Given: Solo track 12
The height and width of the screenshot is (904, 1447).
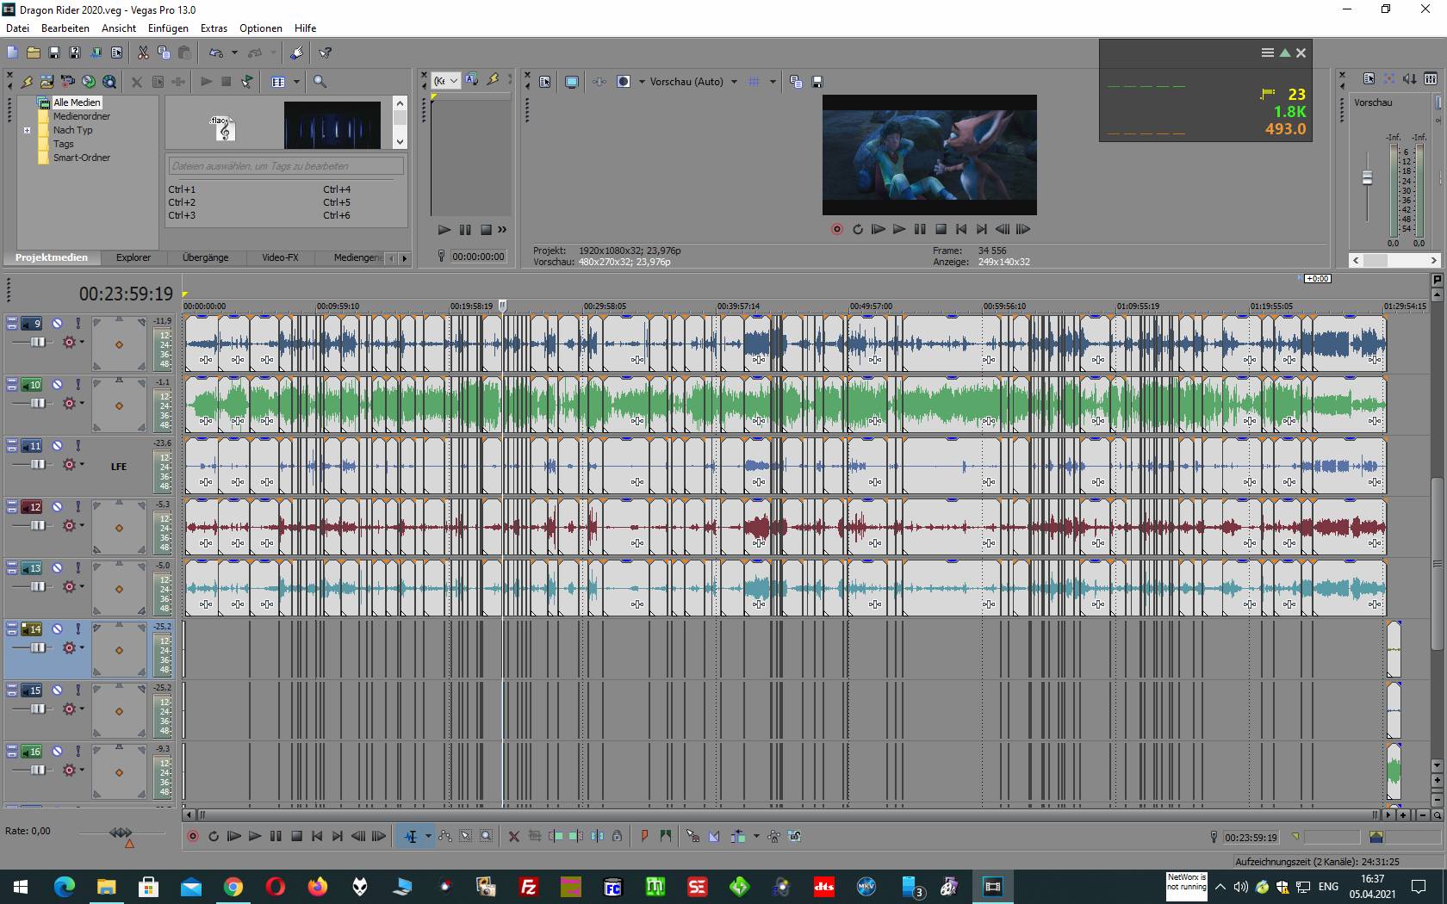Looking at the screenshot, I should (x=78, y=507).
